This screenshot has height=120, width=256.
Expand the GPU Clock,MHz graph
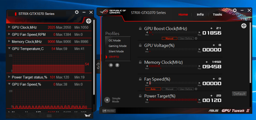click(9, 27)
